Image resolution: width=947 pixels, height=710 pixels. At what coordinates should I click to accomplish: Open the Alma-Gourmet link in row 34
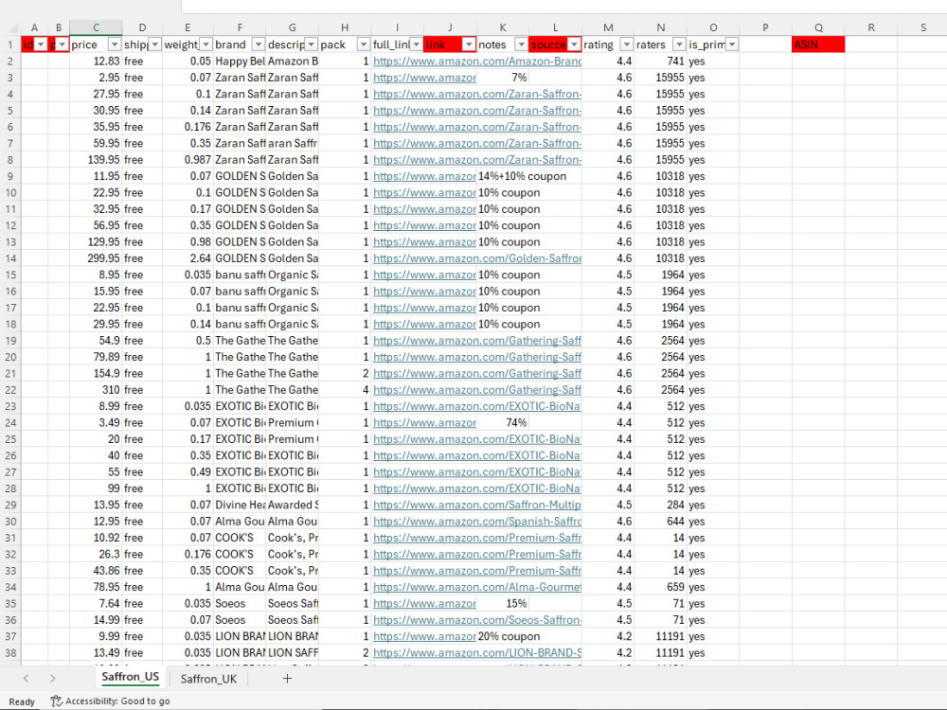477,587
